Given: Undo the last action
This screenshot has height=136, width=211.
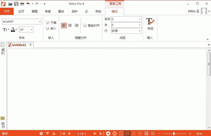Looking at the screenshot, I should click(x=28, y=4).
